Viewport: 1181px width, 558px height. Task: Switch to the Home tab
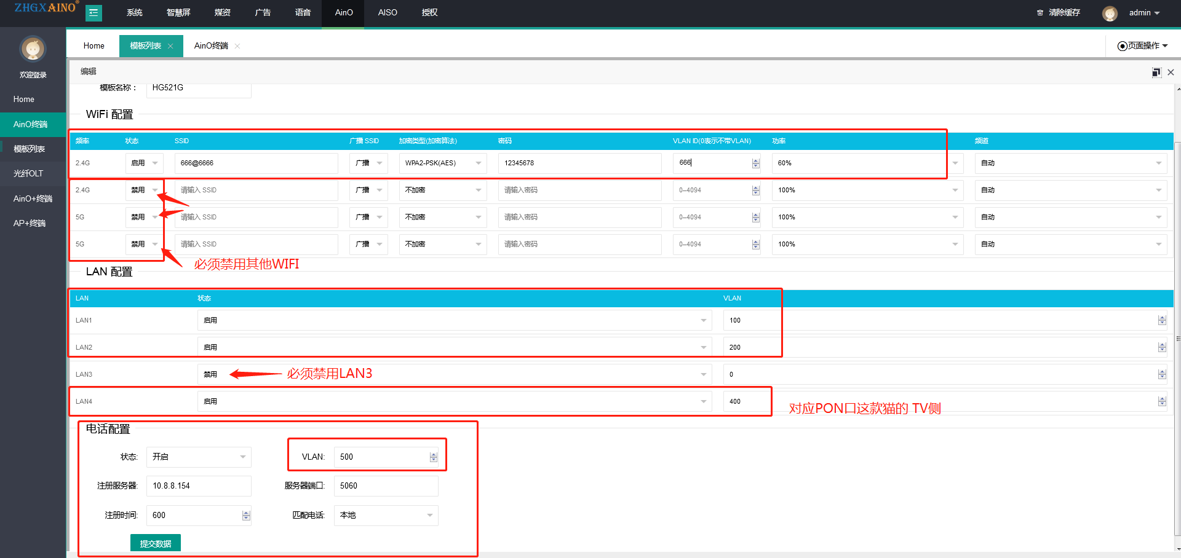93,46
